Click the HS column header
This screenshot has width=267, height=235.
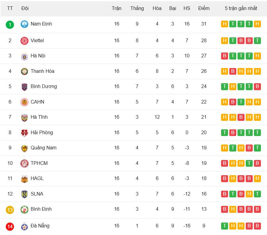(x=187, y=8)
